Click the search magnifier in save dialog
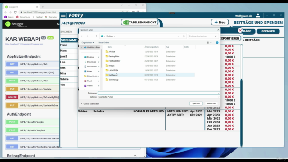 (216, 36)
